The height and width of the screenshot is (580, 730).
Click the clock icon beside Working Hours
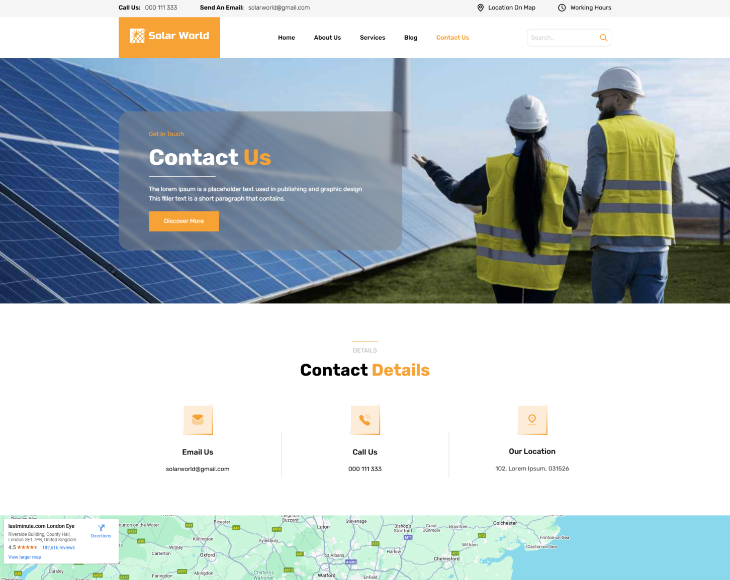[562, 8]
